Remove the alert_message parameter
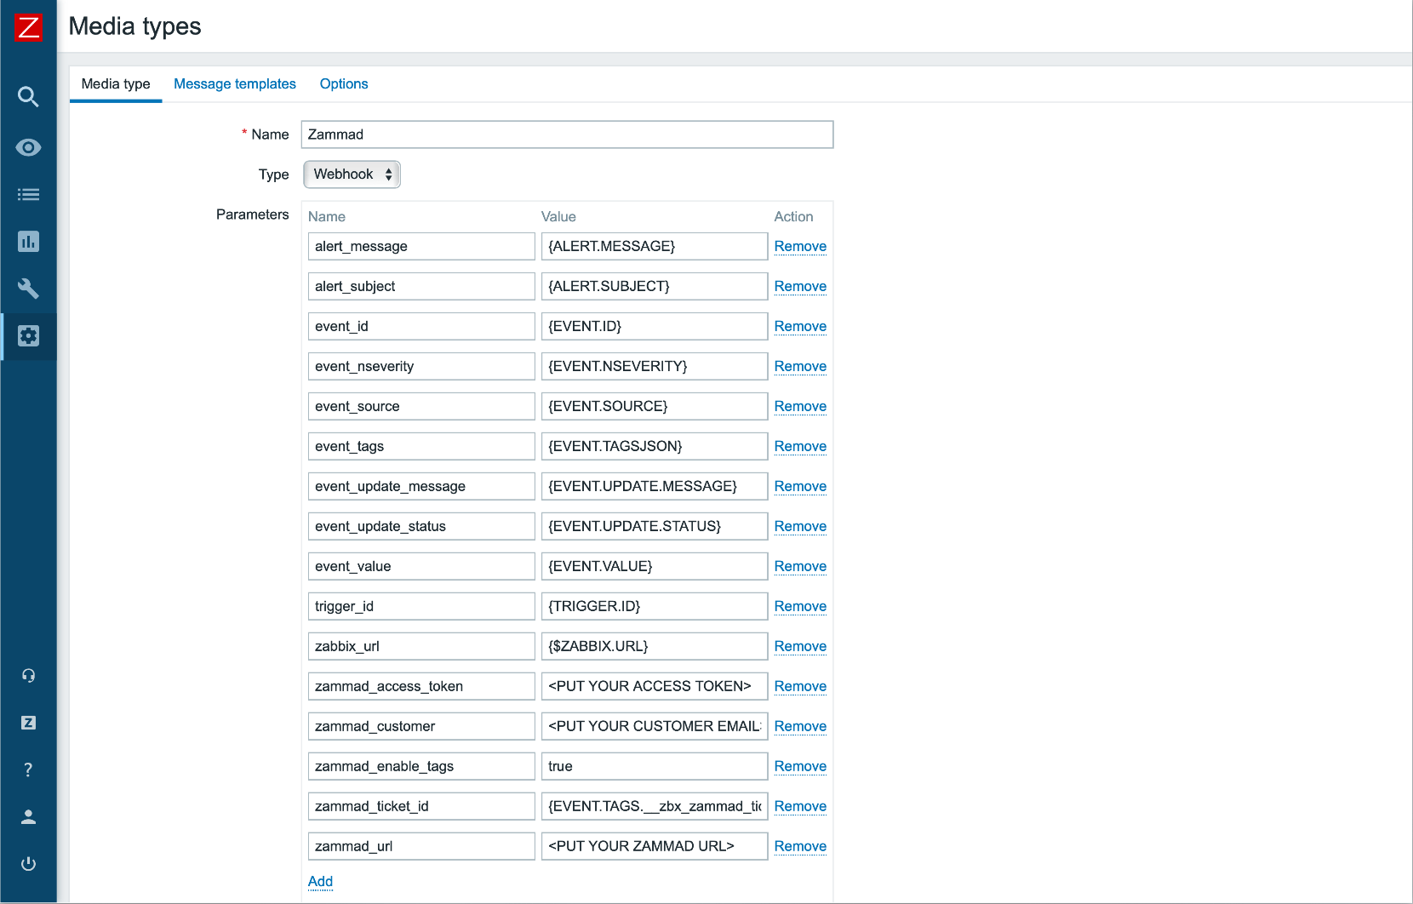The width and height of the screenshot is (1413, 904). point(800,246)
